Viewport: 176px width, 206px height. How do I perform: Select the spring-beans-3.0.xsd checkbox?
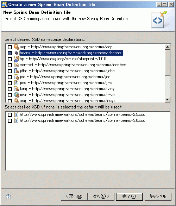click(10, 120)
